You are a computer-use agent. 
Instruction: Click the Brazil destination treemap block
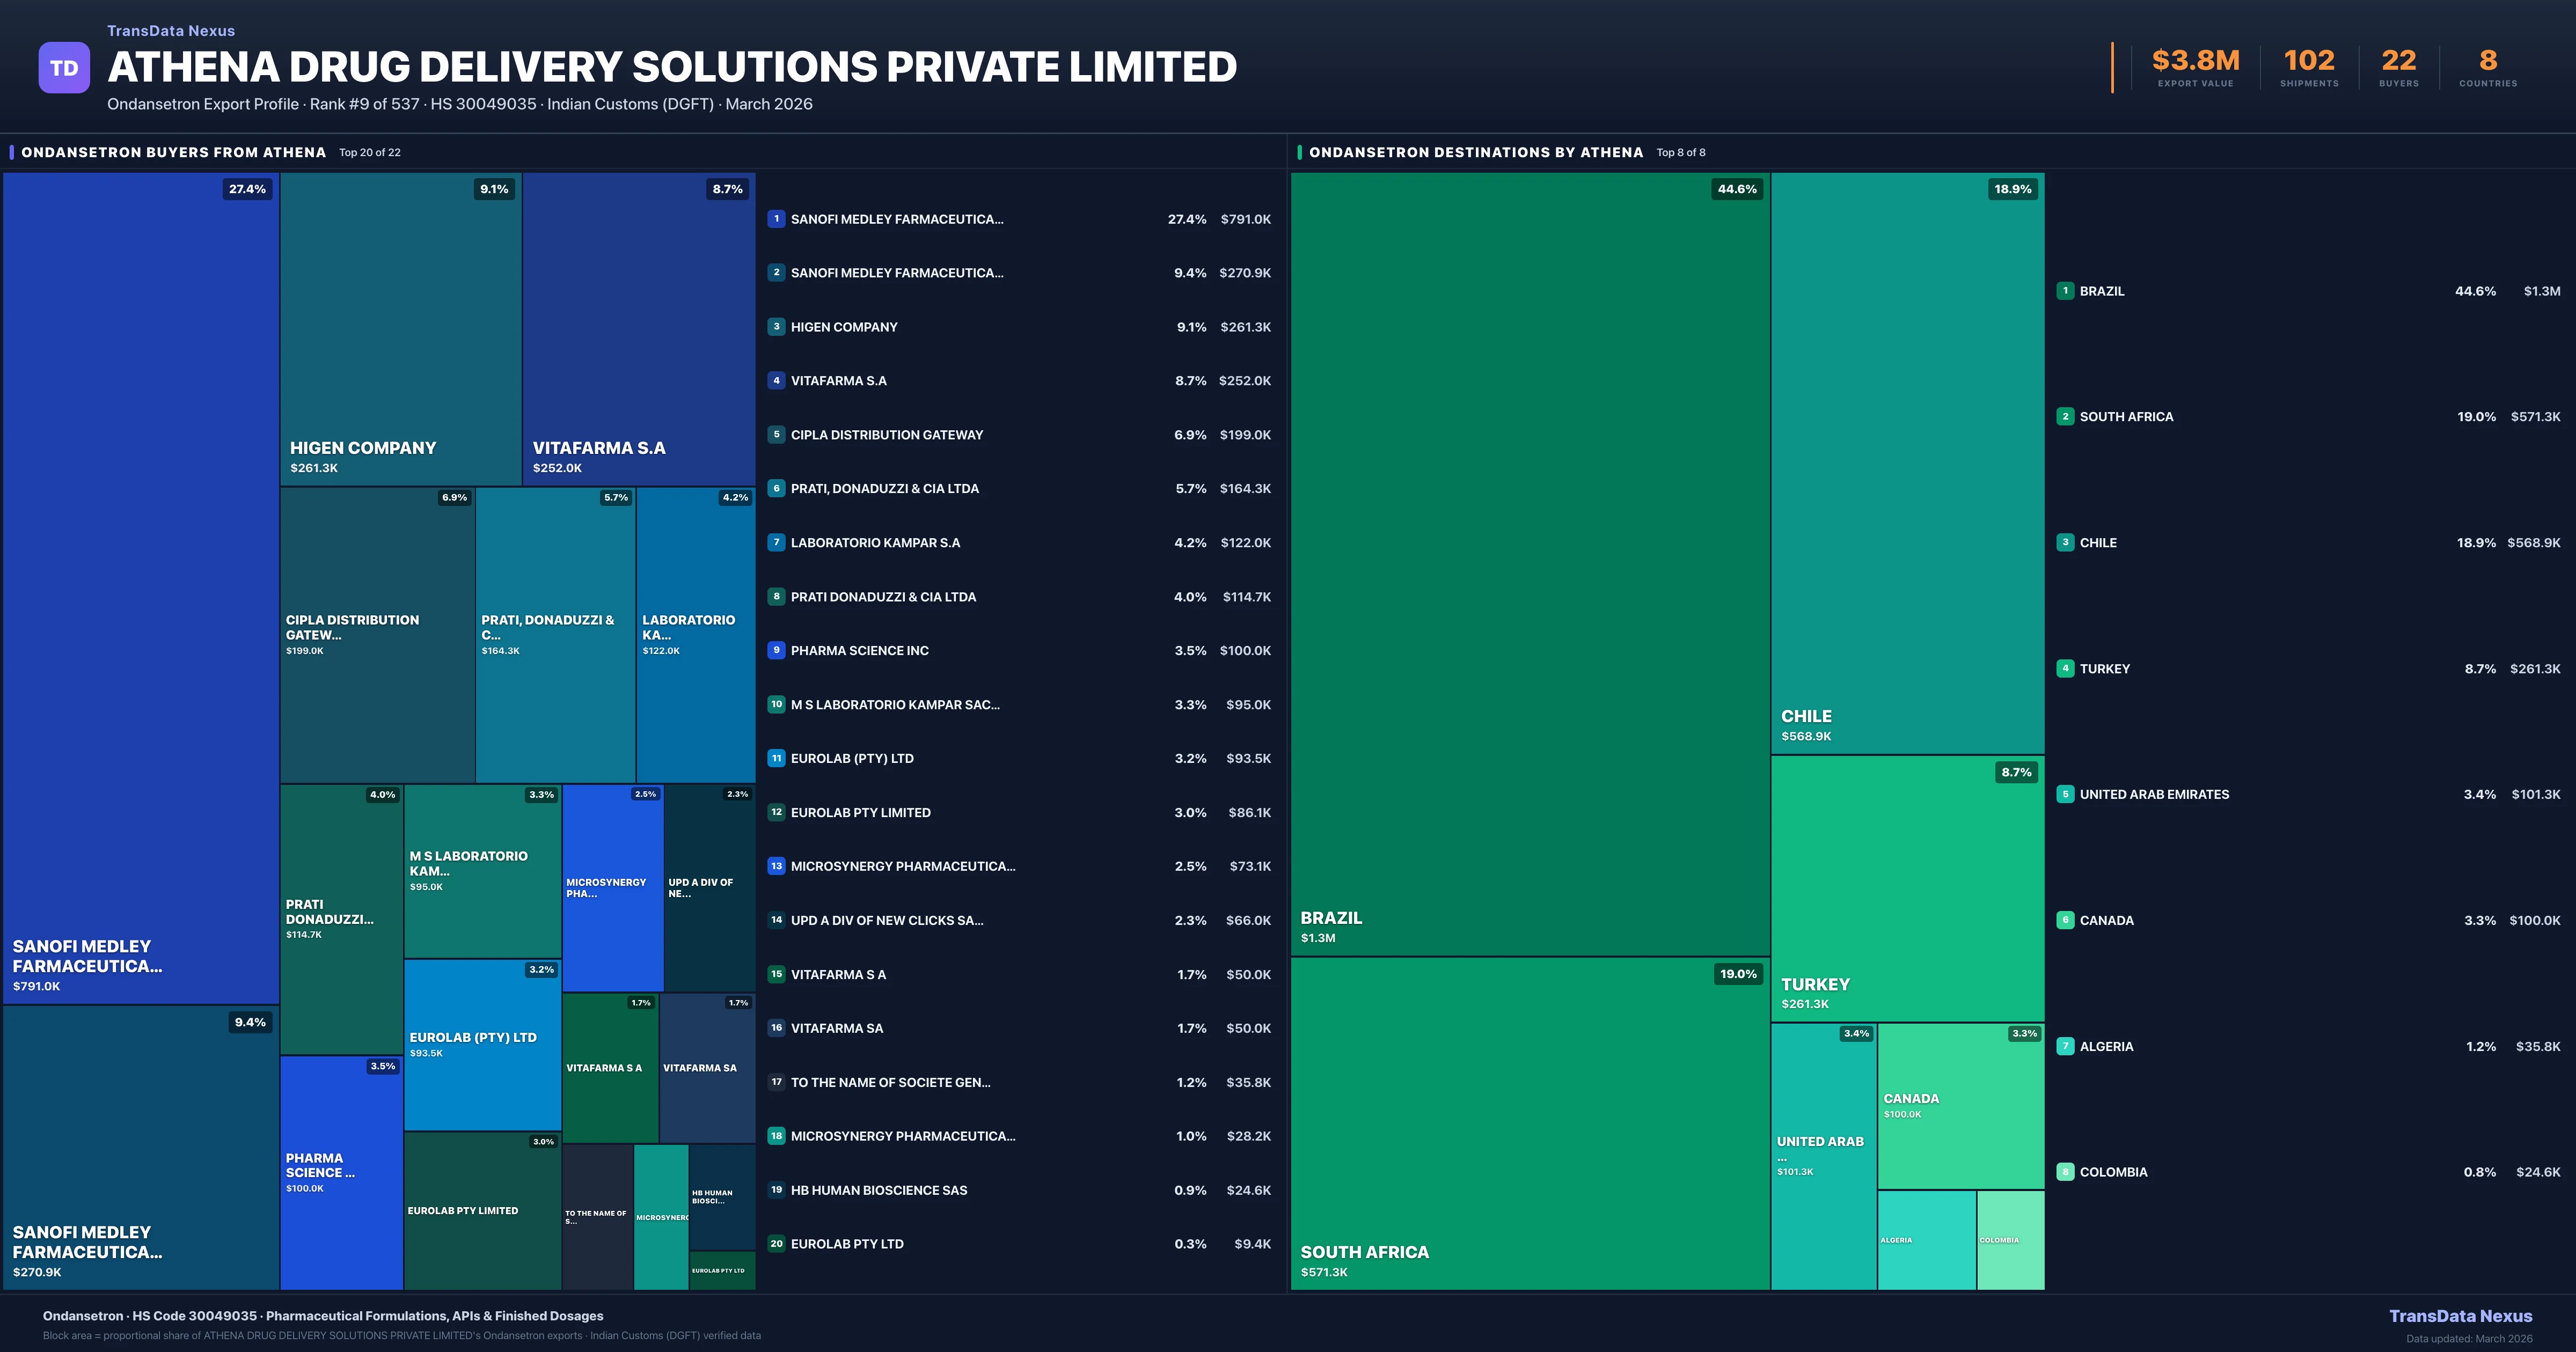[1530, 565]
